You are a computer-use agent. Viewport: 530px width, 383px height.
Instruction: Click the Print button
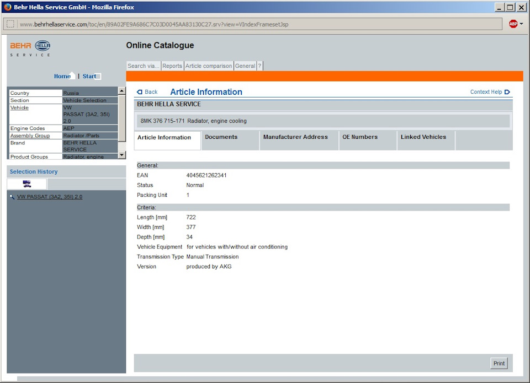point(499,363)
